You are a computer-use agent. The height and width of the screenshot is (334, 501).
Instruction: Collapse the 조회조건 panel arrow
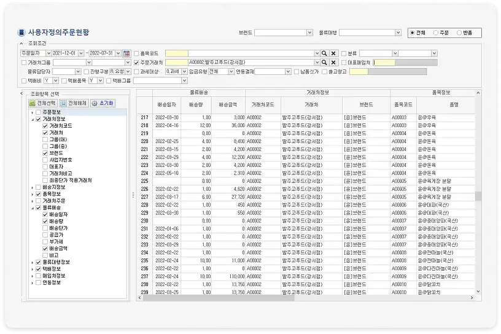[21, 43]
